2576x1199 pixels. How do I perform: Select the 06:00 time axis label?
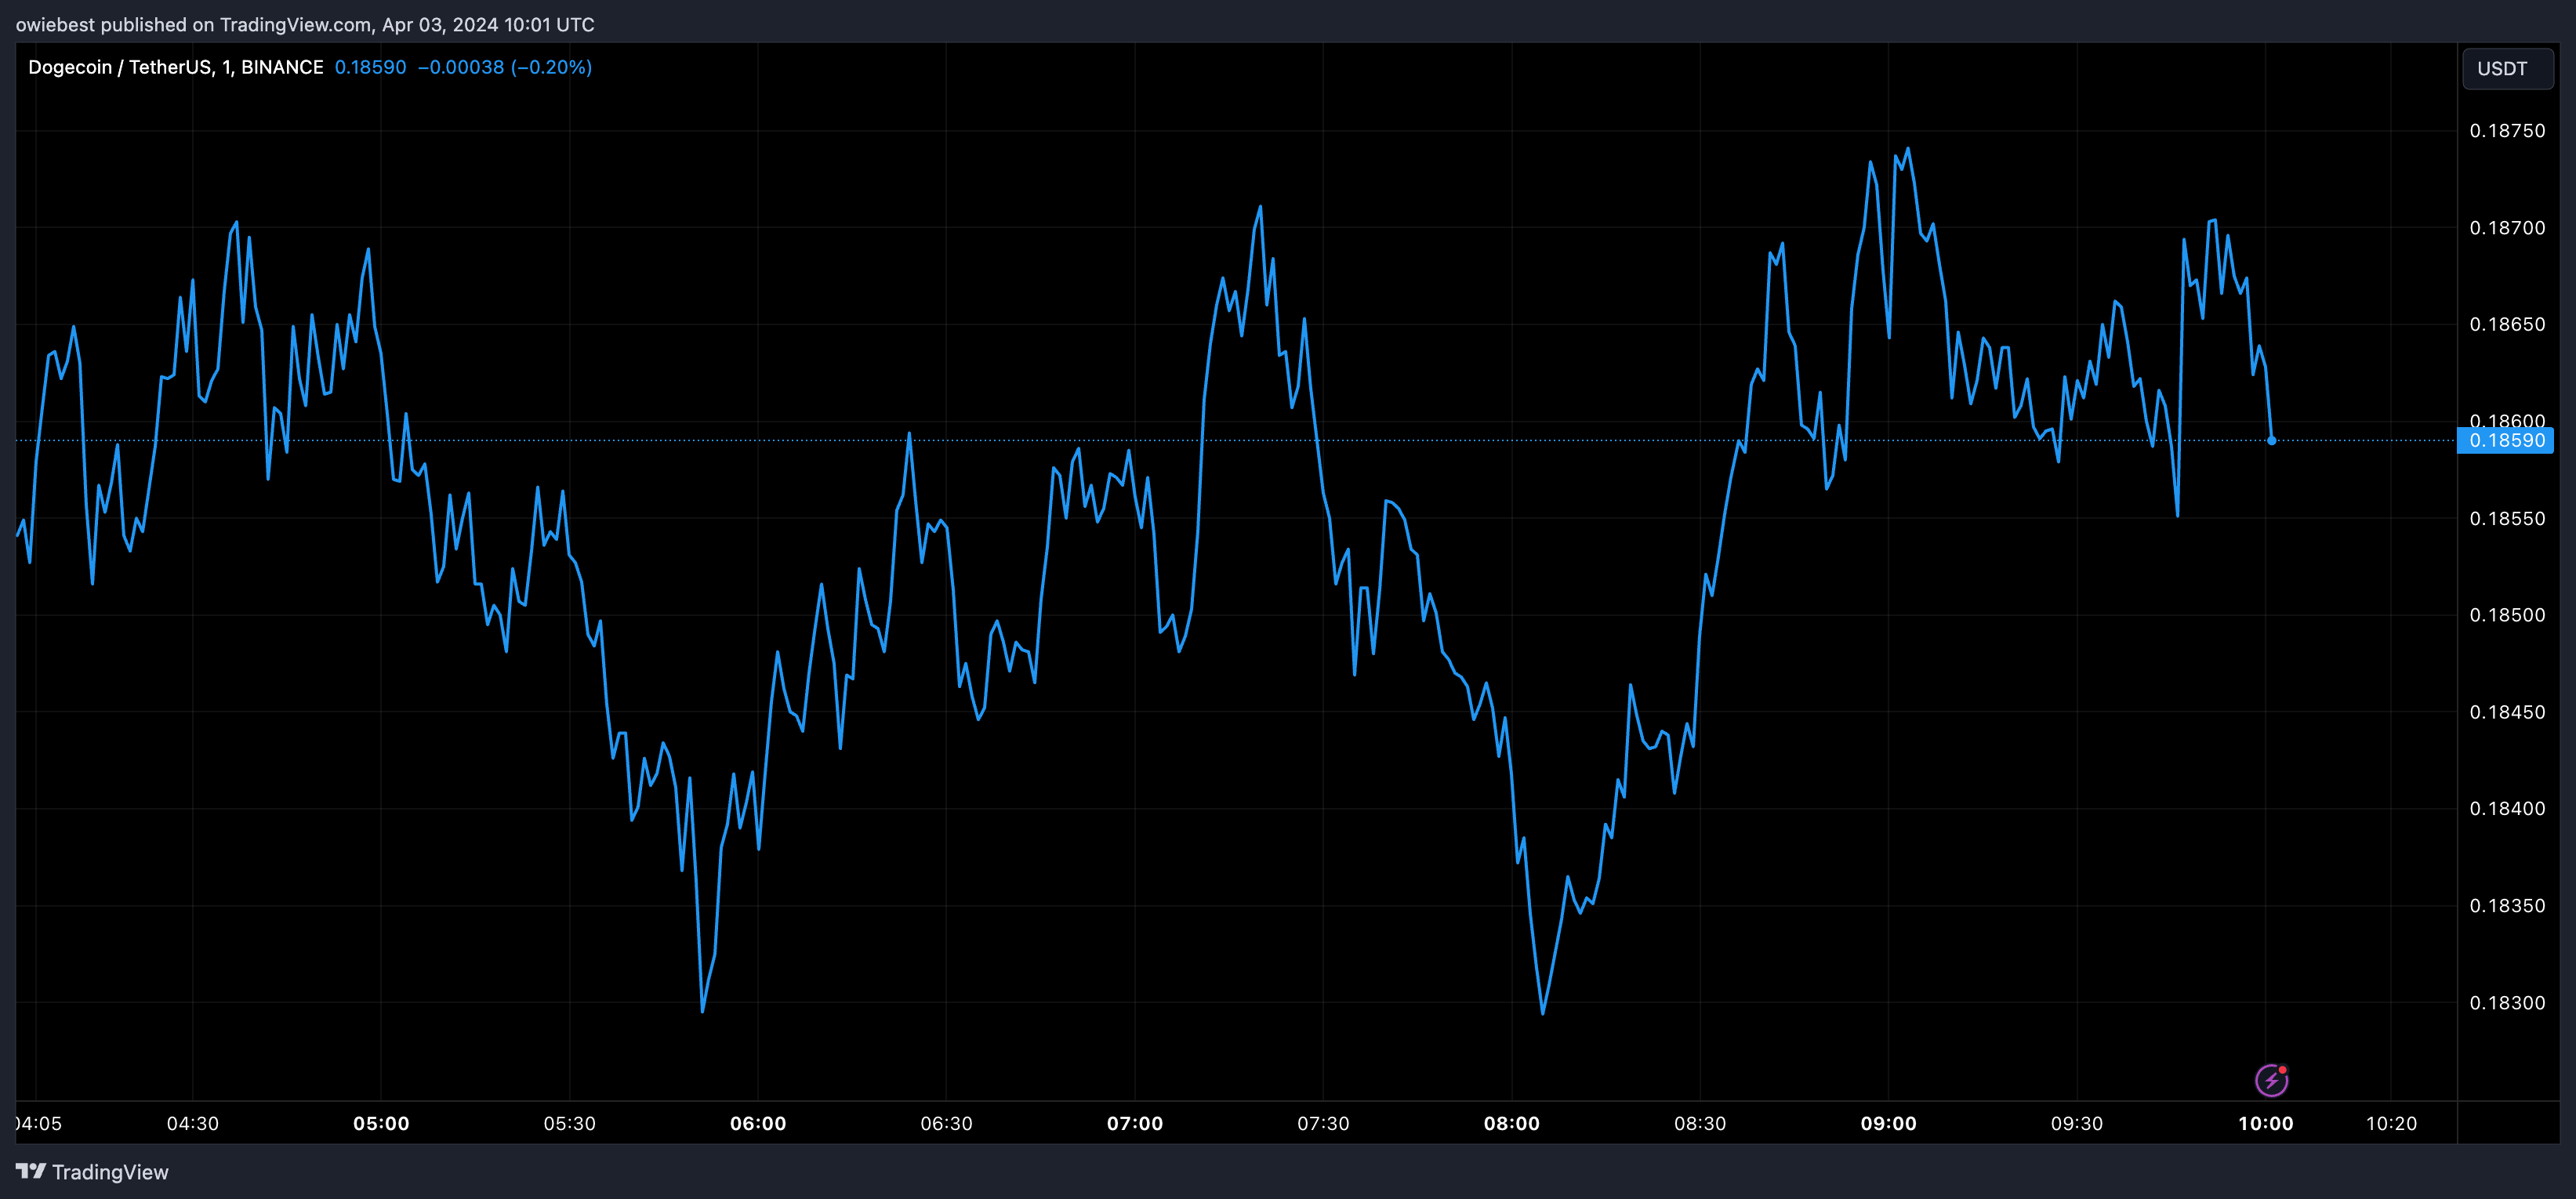tap(757, 1123)
